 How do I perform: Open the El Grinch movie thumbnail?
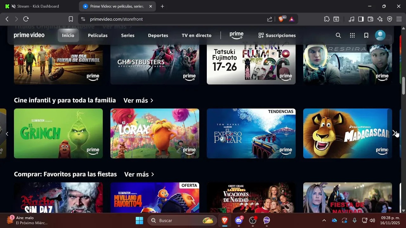click(x=58, y=133)
